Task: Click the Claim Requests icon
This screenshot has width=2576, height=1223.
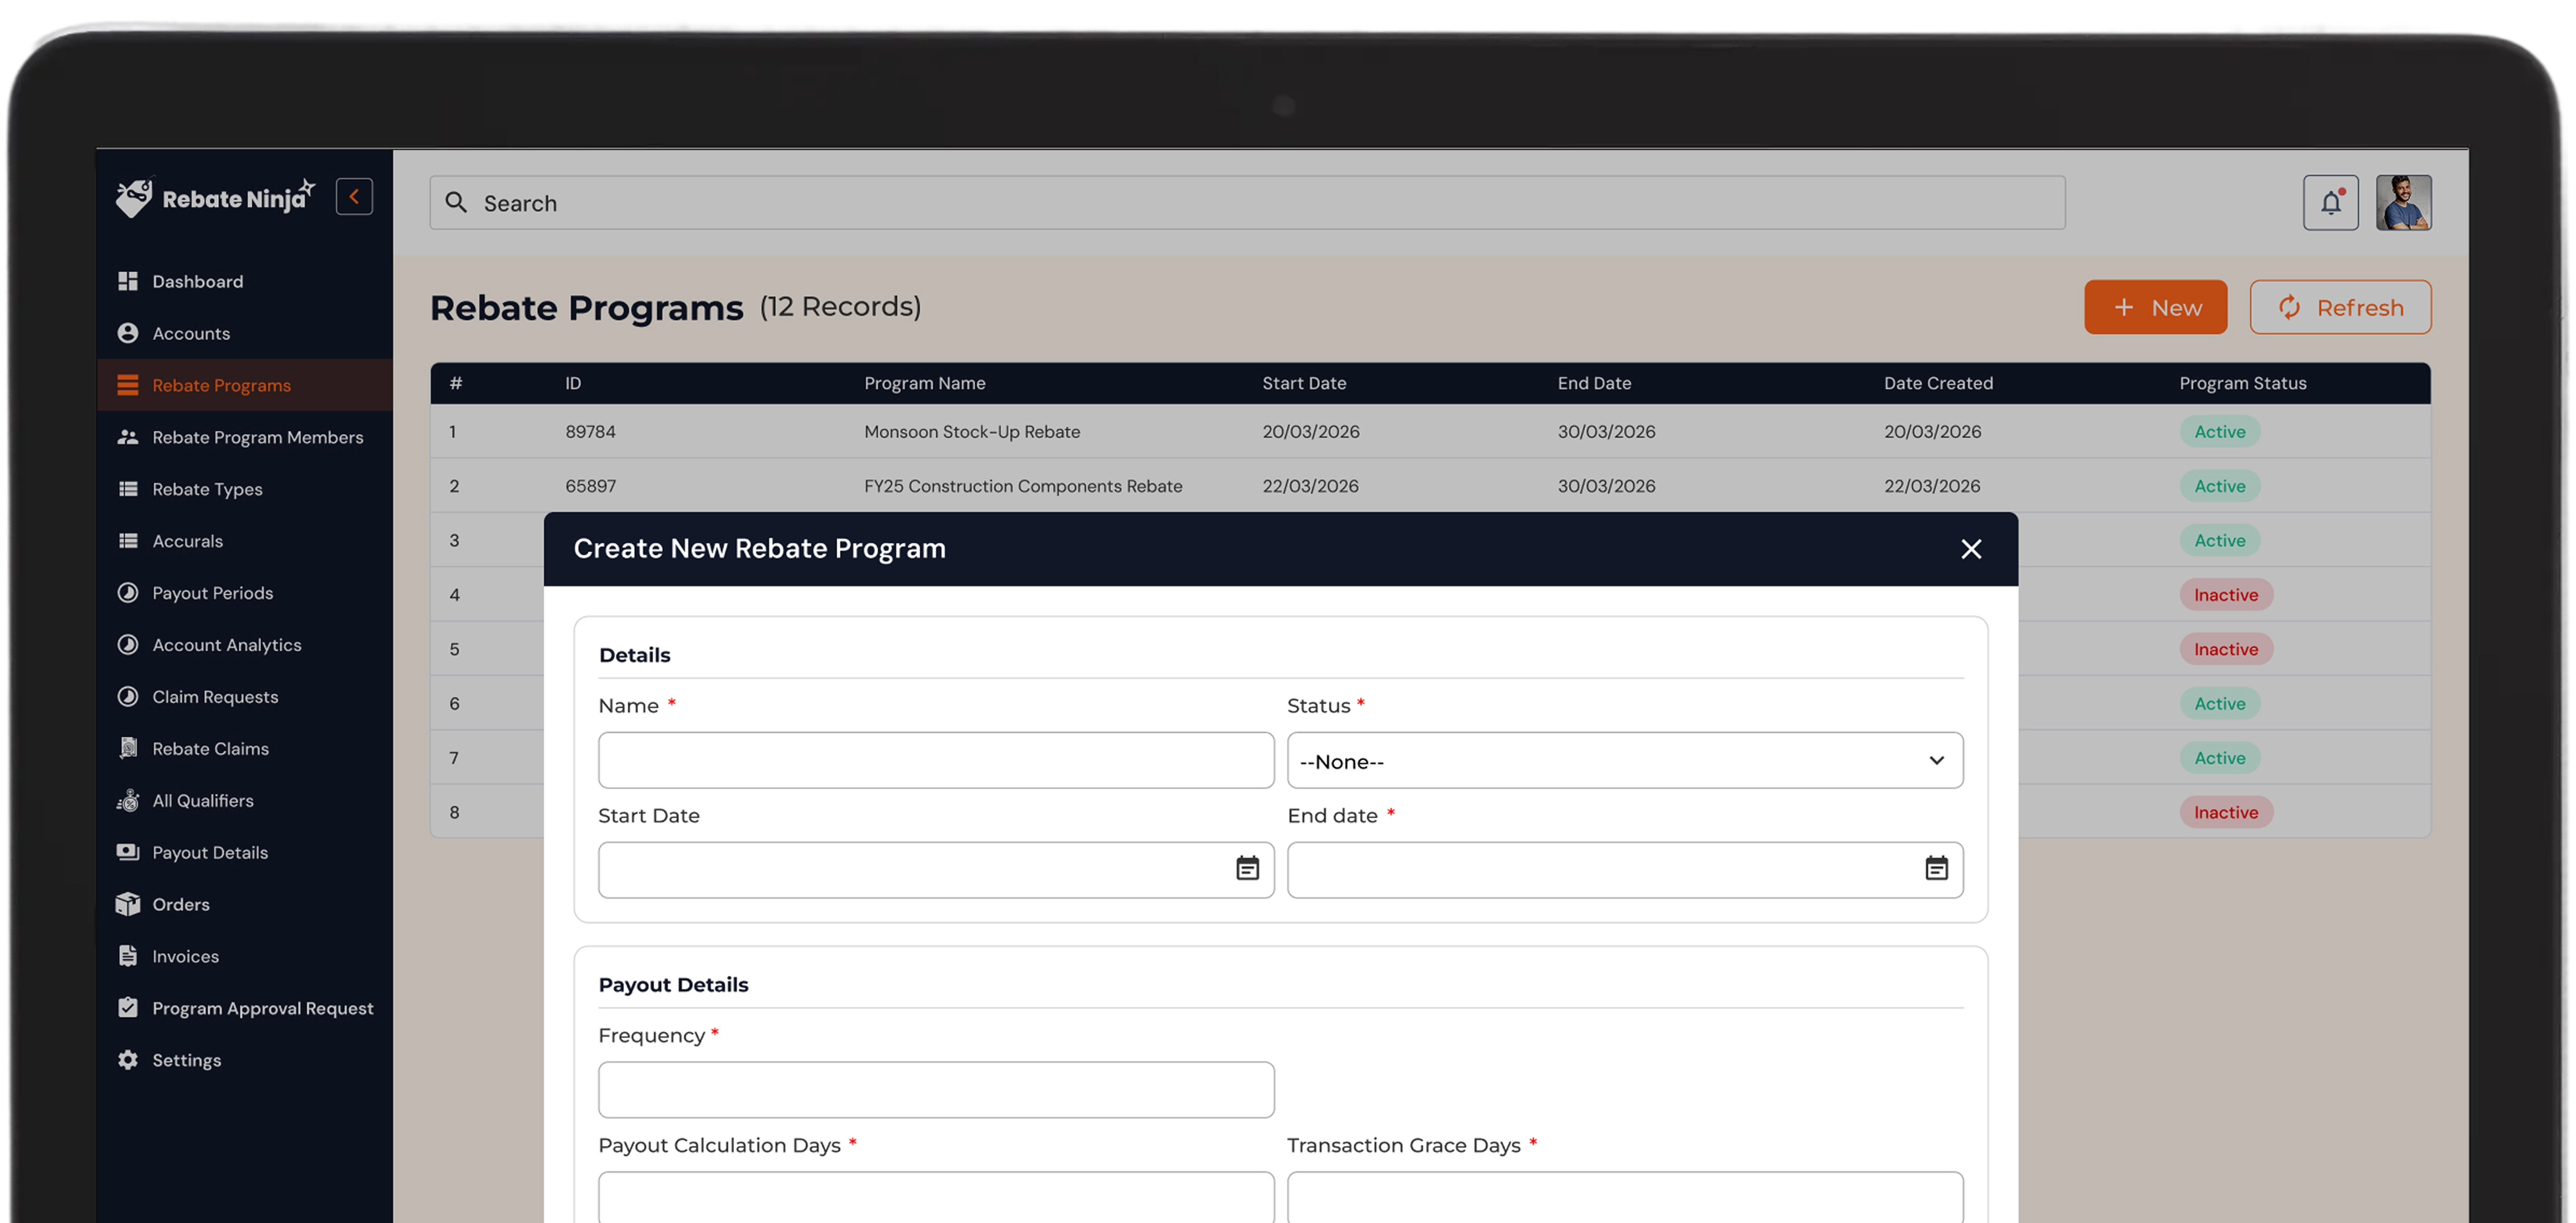Action: coord(127,697)
